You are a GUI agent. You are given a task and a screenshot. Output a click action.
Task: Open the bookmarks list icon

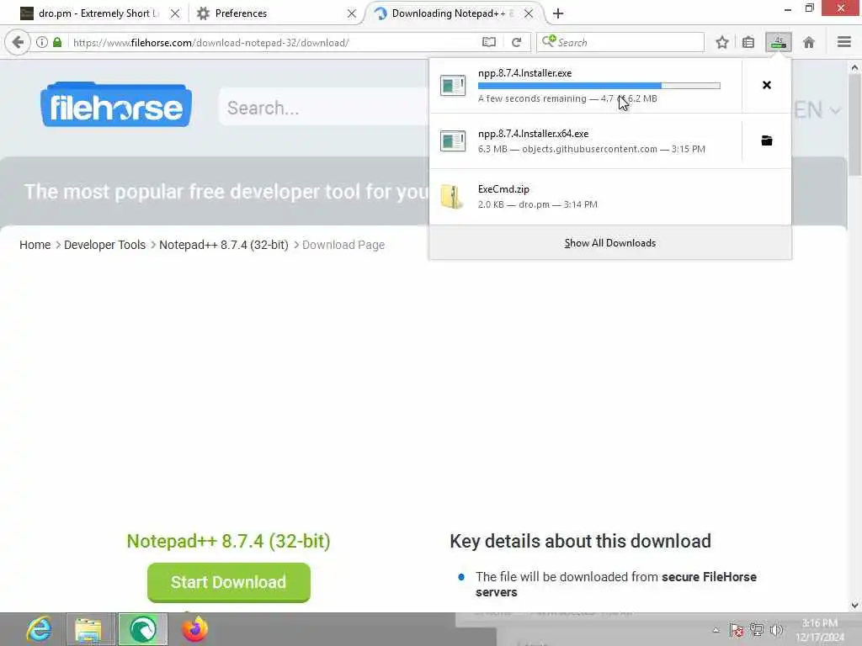tap(748, 42)
